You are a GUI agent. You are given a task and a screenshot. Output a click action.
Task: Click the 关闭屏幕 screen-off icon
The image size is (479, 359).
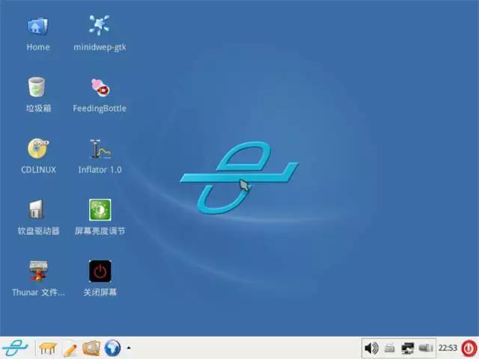(100, 272)
